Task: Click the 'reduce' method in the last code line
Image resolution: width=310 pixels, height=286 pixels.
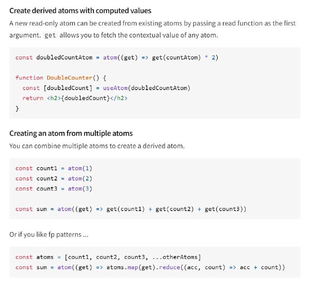Action: click(x=169, y=267)
